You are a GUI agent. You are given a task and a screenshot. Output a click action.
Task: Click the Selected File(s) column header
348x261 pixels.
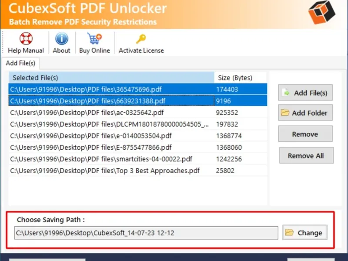[x=111, y=77]
